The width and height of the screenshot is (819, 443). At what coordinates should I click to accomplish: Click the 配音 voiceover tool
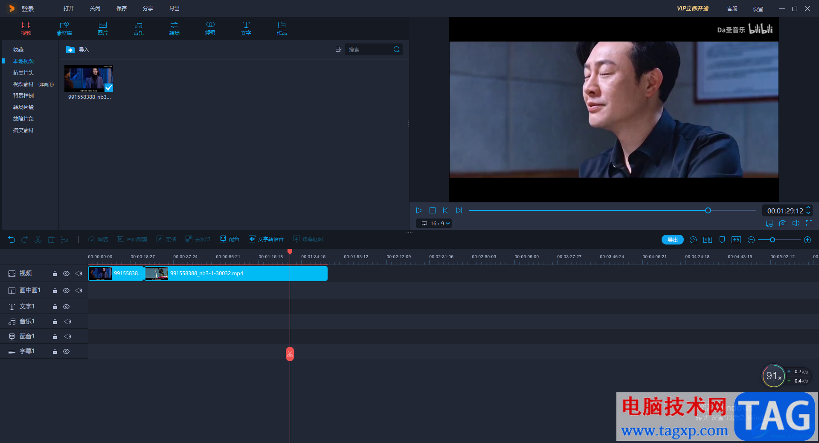(x=229, y=239)
